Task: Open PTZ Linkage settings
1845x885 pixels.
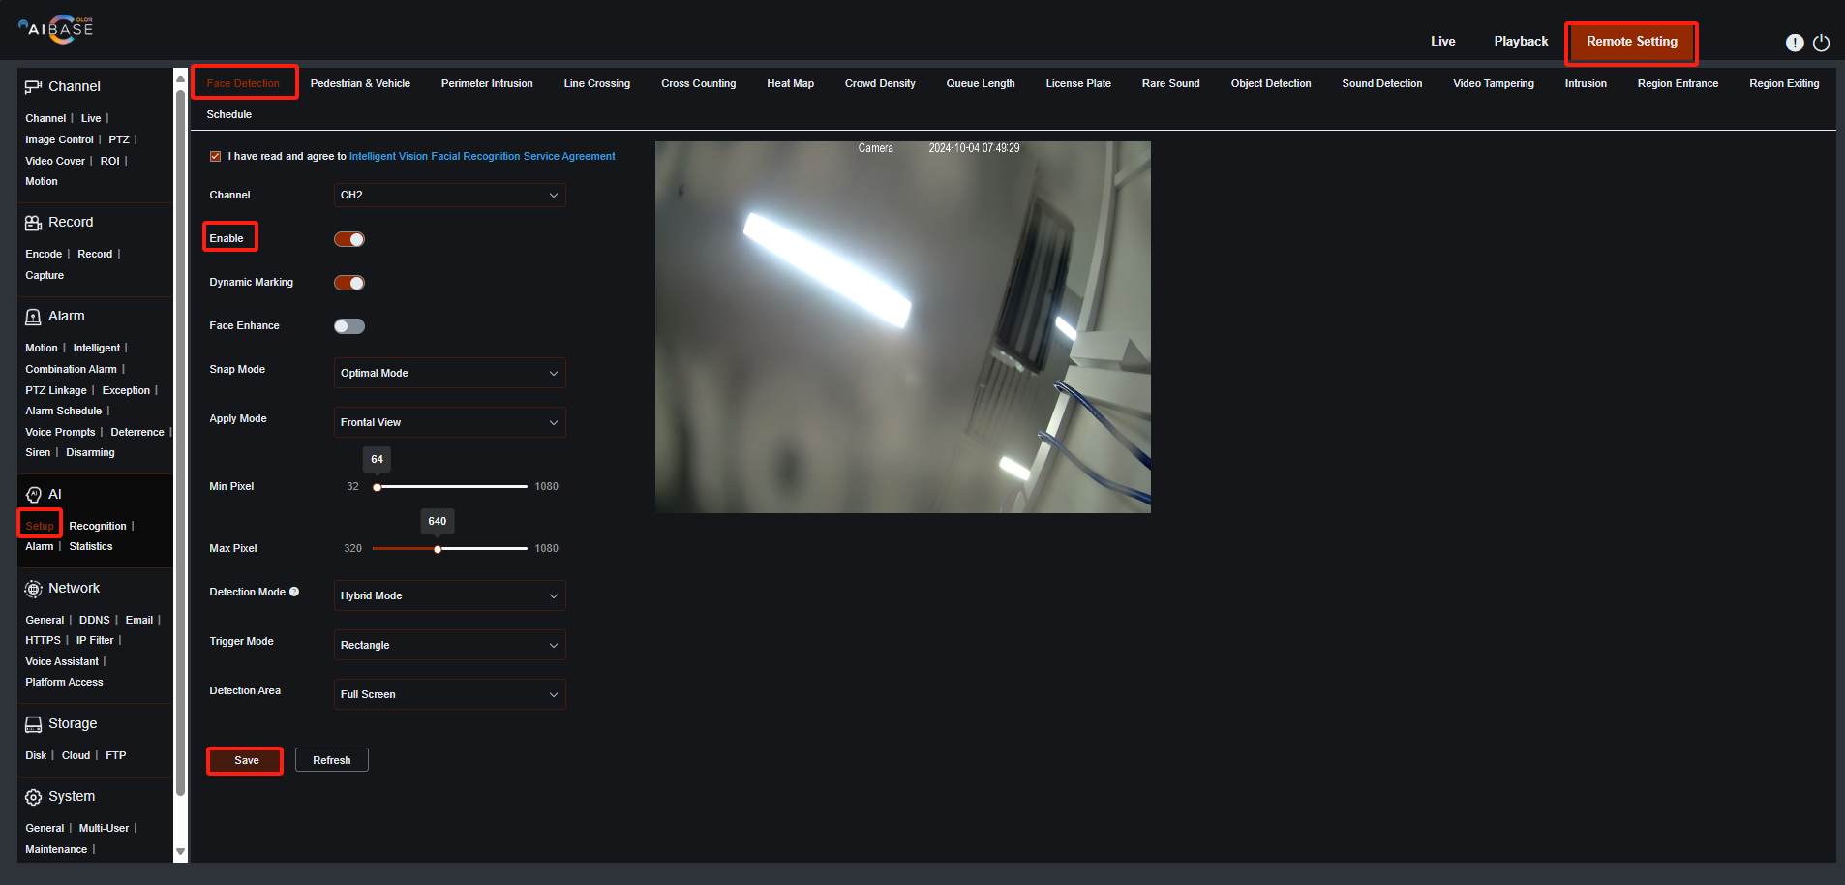Action: coord(56,390)
